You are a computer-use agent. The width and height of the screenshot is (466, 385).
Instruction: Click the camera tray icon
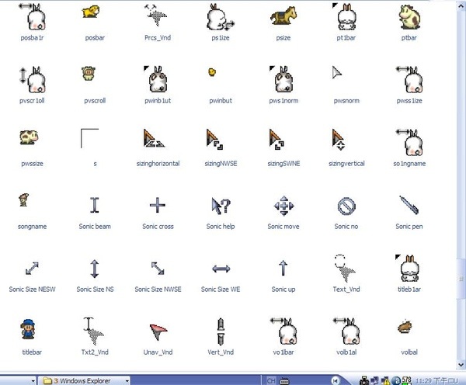tap(364, 381)
